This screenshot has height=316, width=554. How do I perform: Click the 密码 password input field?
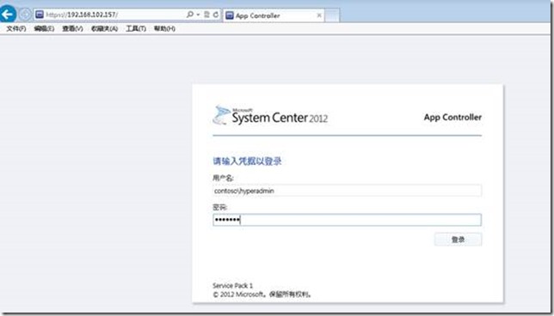click(x=347, y=220)
